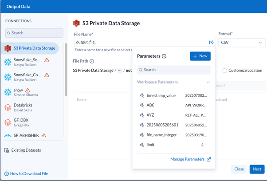Click the Next button

pos(257,169)
